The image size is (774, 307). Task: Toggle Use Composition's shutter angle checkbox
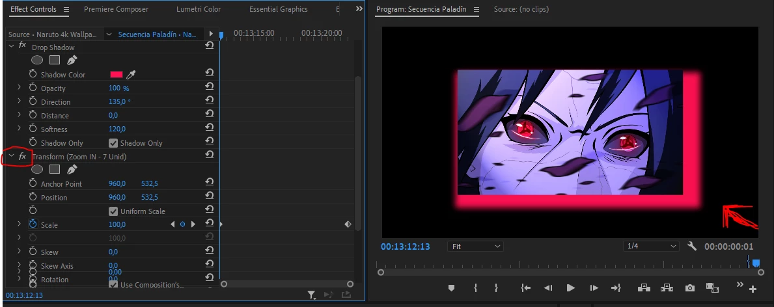[x=113, y=285]
